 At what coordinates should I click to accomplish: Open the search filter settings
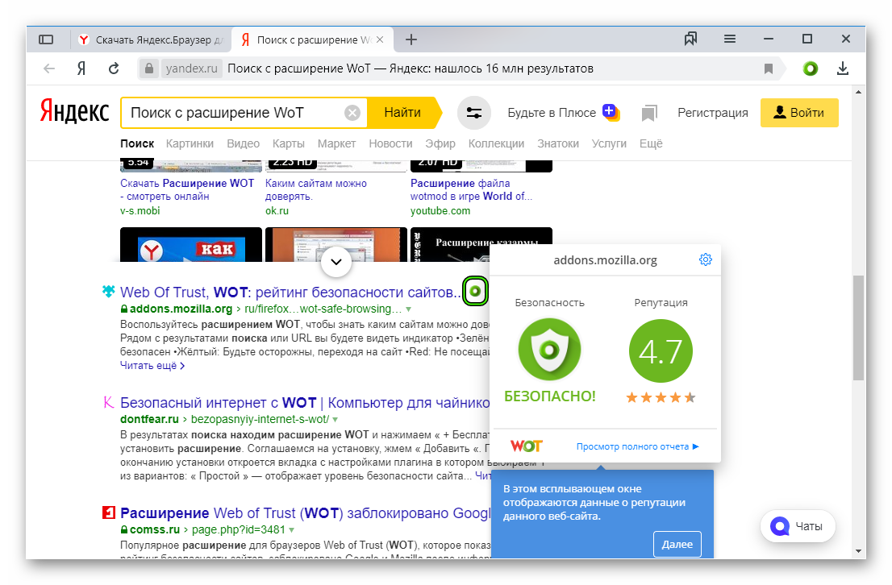click(474, 113)
